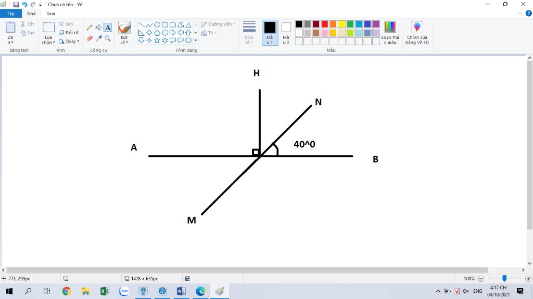Click the horizontal canvas scrollbar
The width and height of the screenshot is (533, 299).
[247, 270]
